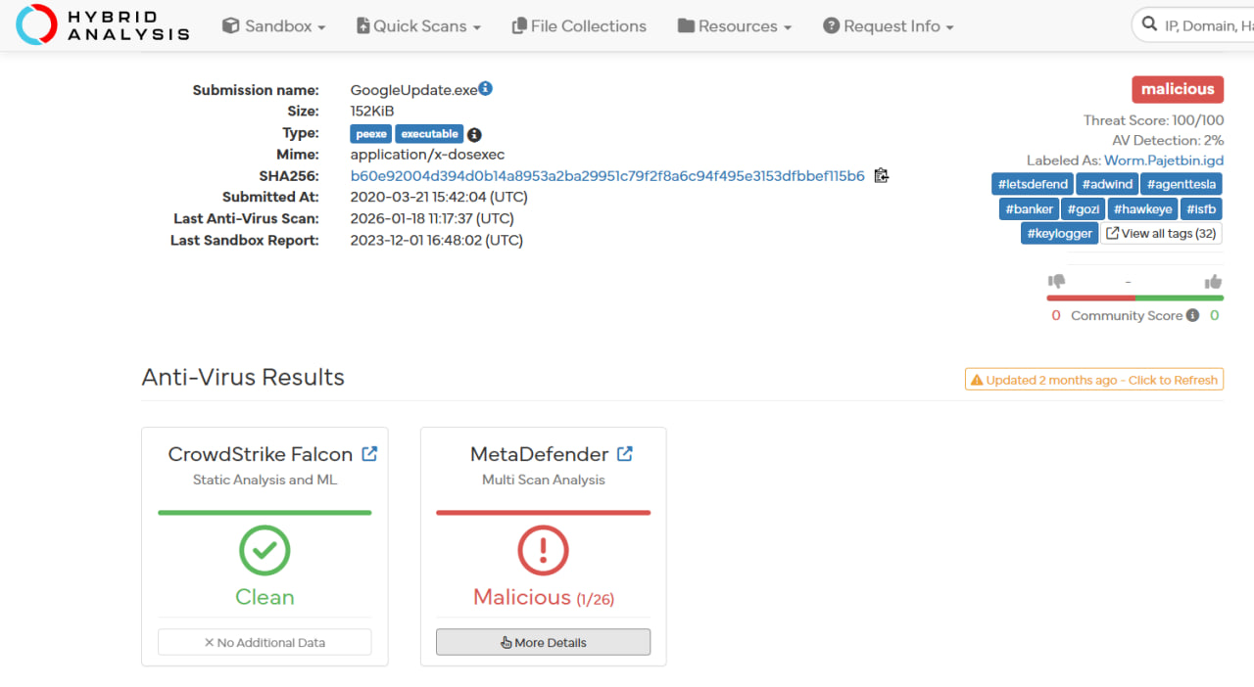Open the Request Info dropdown
This screenshot has width=1254, height=687.
888,26
